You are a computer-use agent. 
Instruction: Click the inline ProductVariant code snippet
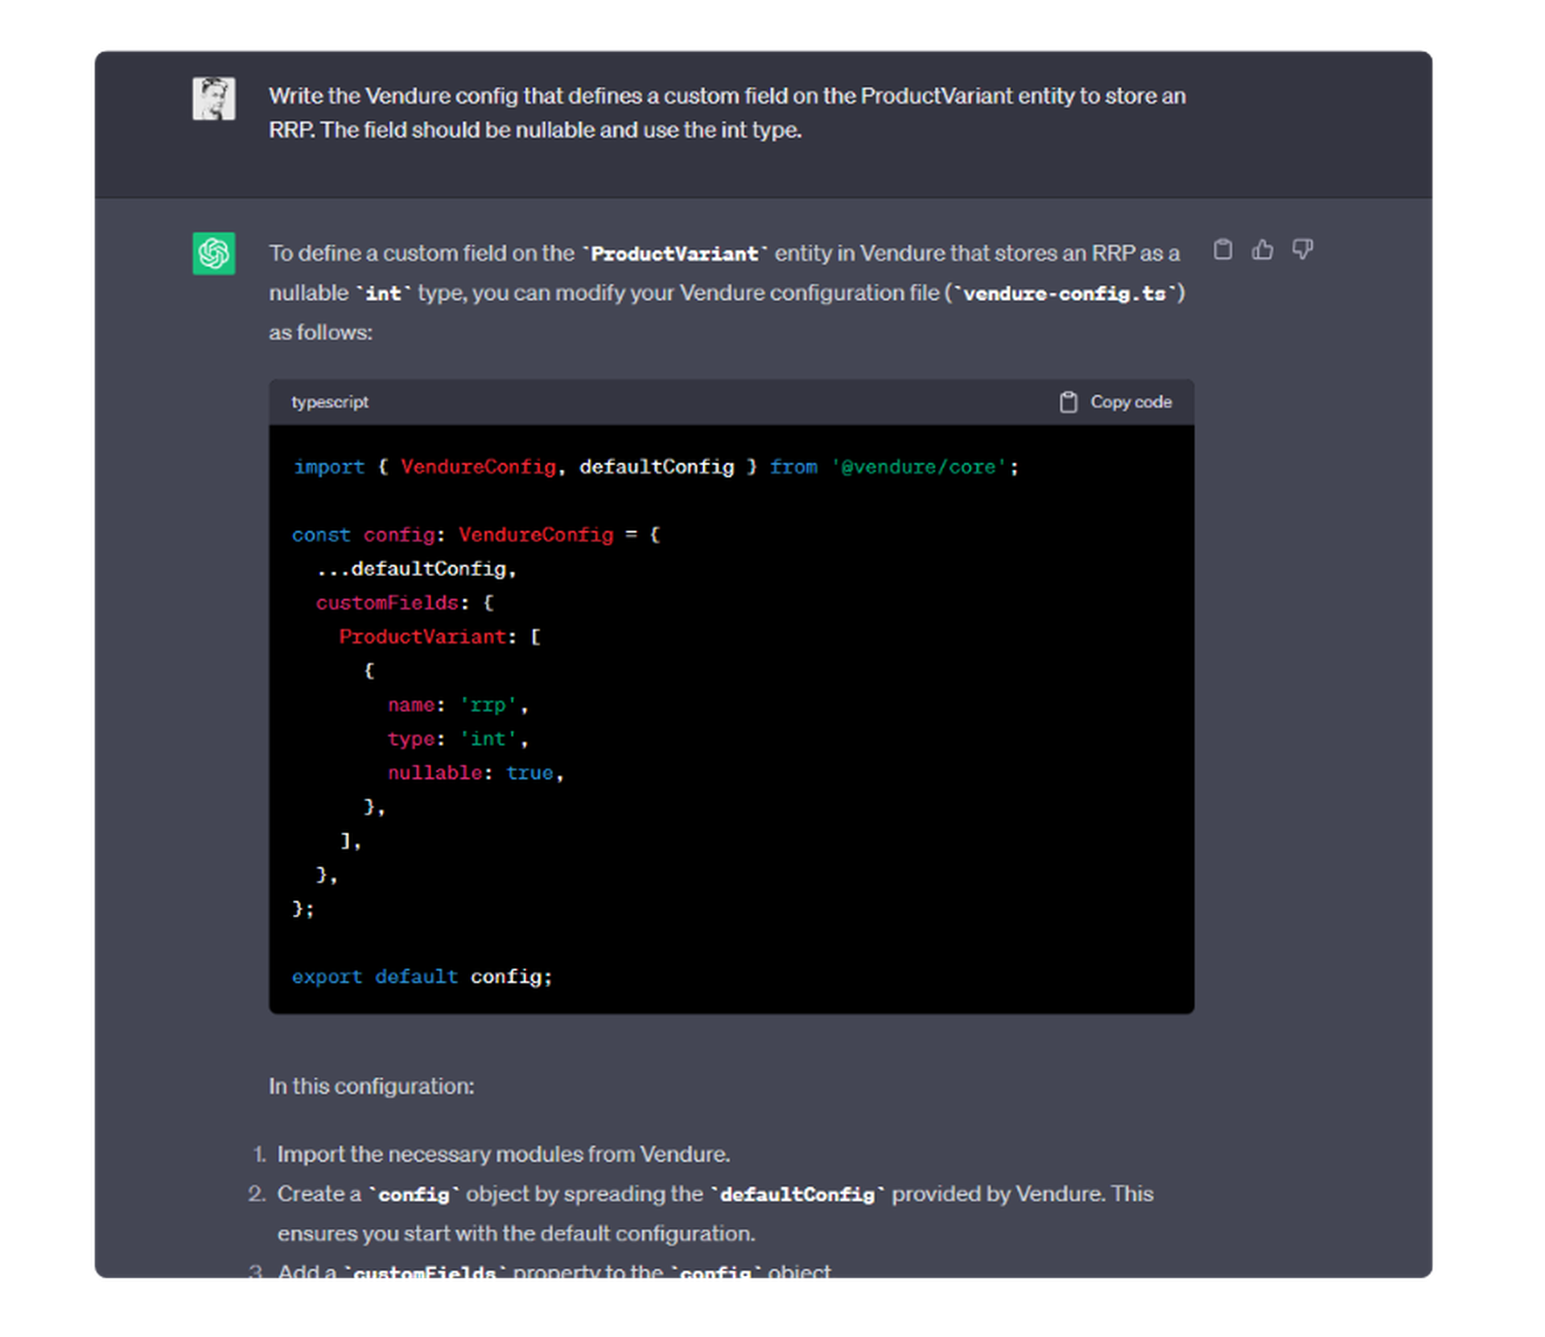pyautogui.click(x=674, y=253)
